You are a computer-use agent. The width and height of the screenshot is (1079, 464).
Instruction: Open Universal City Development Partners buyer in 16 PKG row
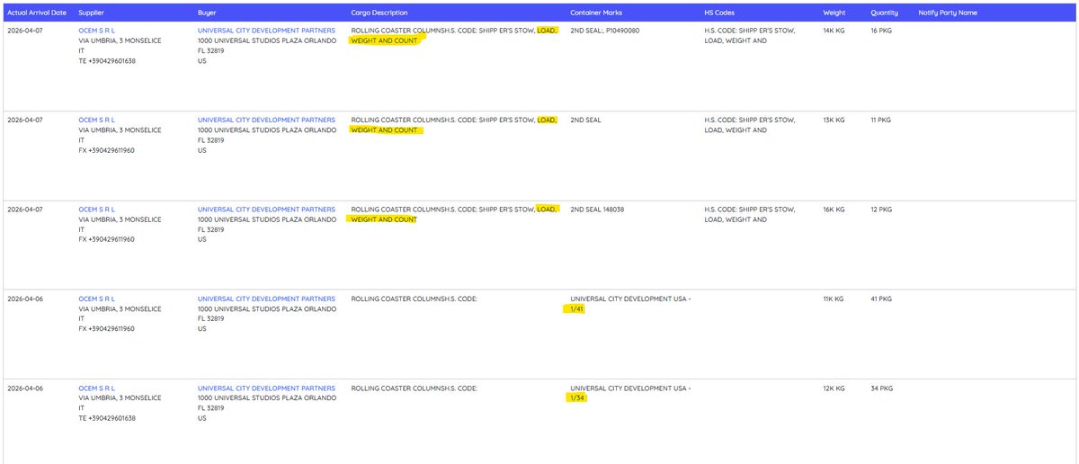pyautogui.click(x=266, y=30)
